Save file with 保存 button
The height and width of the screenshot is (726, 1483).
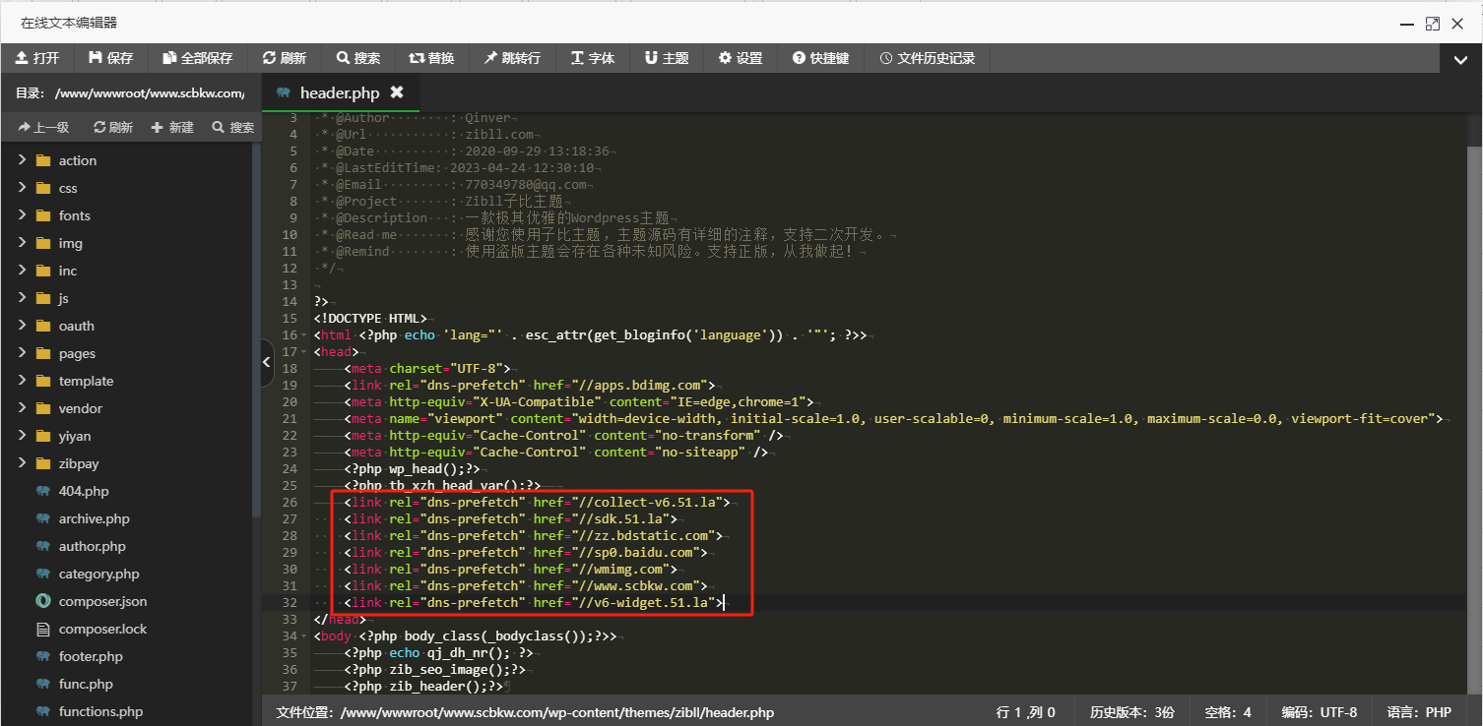point(111,58)
